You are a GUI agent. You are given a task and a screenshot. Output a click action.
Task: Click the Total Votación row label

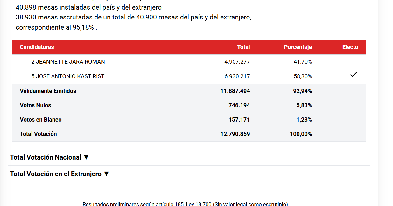point(38,134)
